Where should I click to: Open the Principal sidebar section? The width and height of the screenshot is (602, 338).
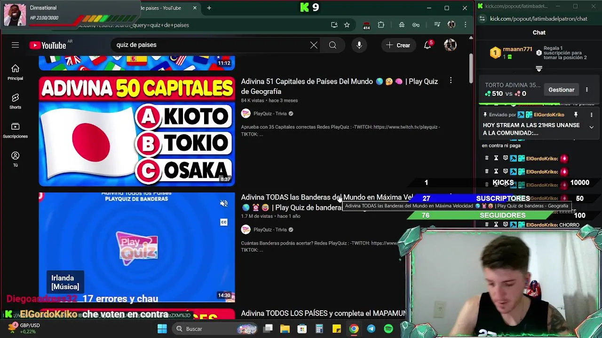(x=15, y=72)
